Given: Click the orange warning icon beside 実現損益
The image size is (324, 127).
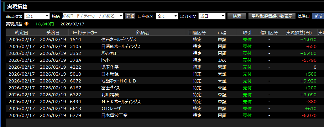Looking at the screenshot, I should coord(27,24).
